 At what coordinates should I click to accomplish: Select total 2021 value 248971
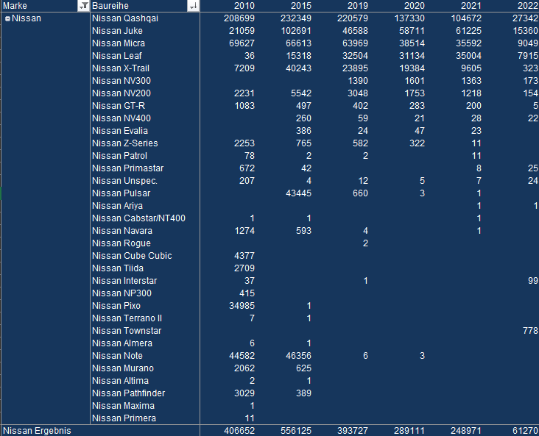click(466, 431)
